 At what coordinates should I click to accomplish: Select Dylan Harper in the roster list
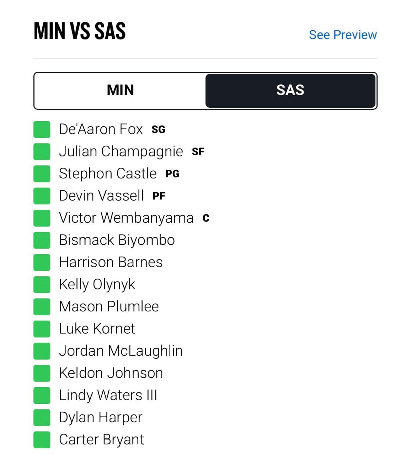(101, 418)
